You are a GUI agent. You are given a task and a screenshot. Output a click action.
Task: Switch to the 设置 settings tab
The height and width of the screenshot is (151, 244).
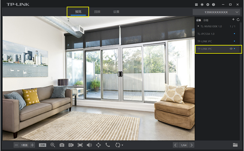[116, 12]
